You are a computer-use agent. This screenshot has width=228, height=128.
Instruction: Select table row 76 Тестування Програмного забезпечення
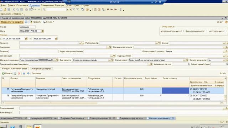[113, 97]
